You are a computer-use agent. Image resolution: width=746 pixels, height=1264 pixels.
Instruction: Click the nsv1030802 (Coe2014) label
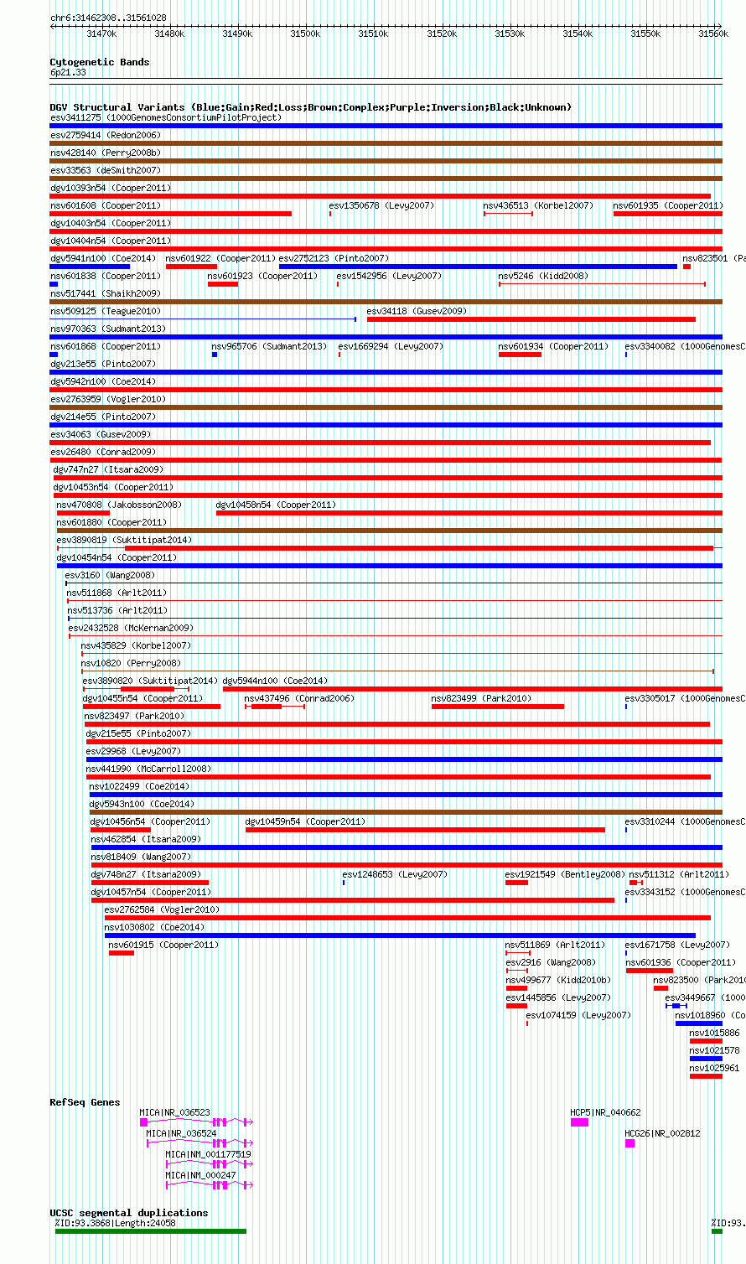click(x=154, y=927)
